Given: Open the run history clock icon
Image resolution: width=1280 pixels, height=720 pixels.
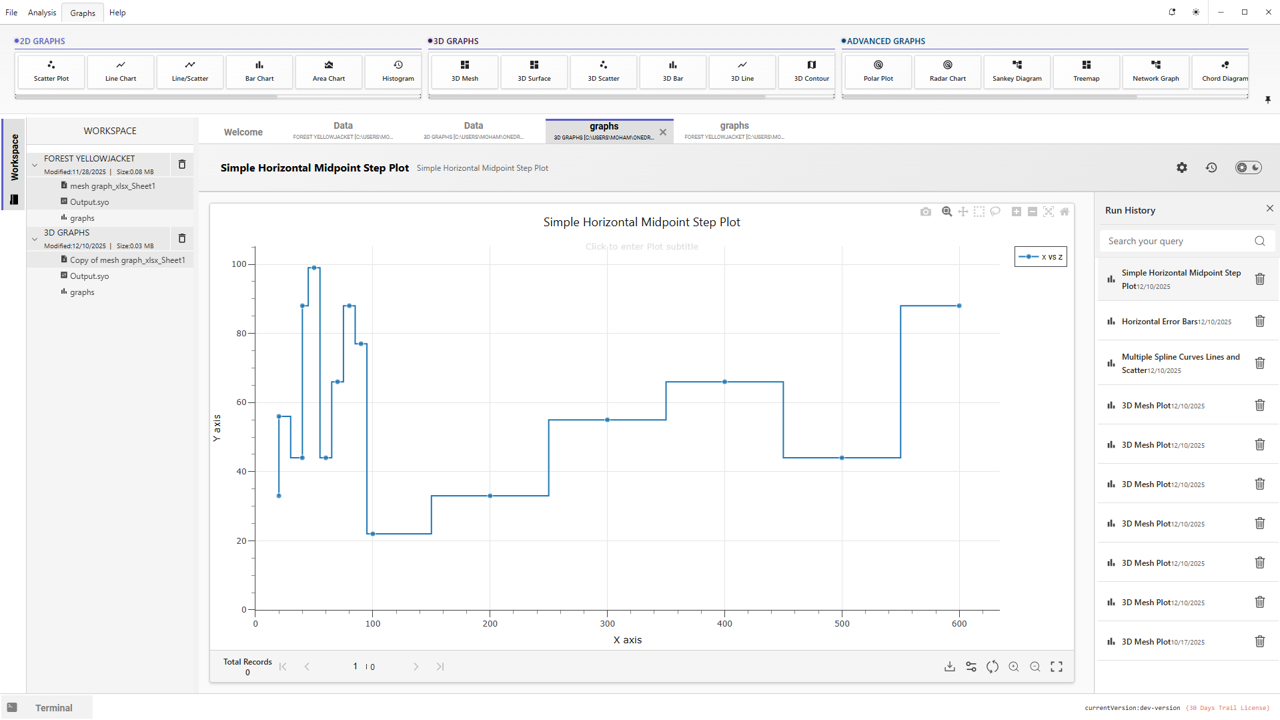Looking at the screenshot, I should pyautogui.click(x=1211, y=167).
